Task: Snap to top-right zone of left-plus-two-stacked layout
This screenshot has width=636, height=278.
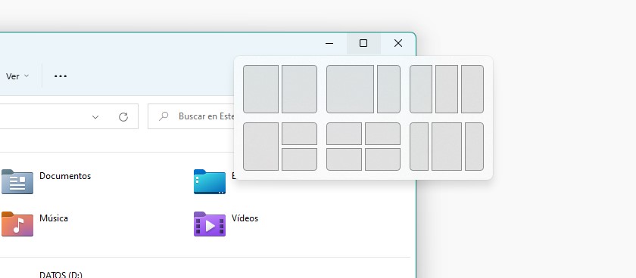Action: (299, 134)
